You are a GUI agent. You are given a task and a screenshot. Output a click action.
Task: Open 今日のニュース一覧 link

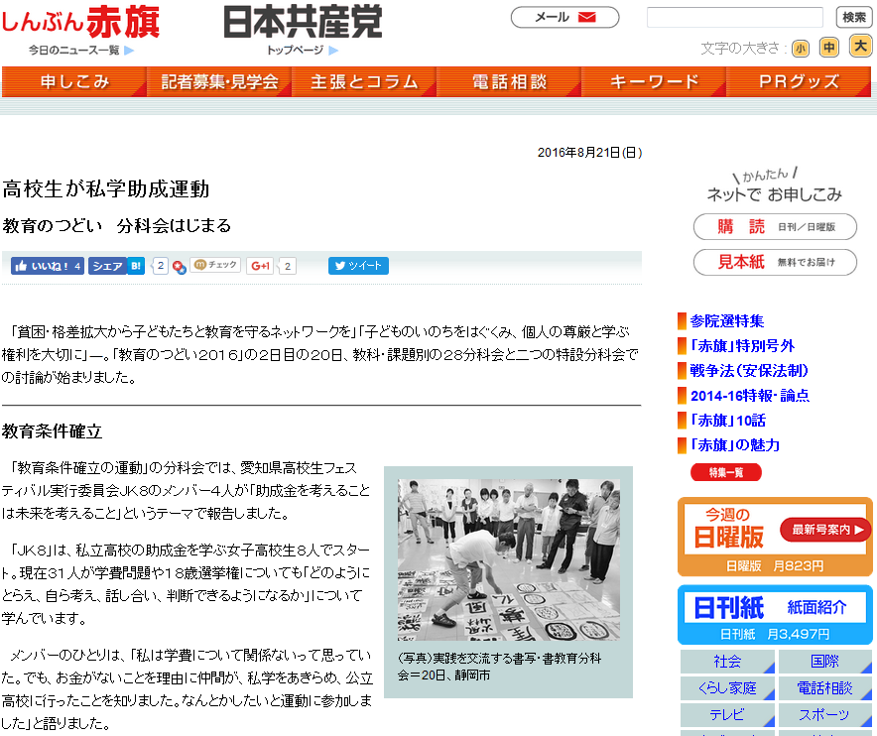coord(81,51)
